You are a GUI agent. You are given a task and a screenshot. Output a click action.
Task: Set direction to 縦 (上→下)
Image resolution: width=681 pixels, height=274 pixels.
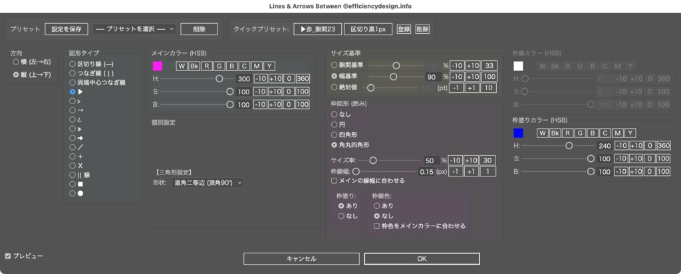click(x=32, y=74)
